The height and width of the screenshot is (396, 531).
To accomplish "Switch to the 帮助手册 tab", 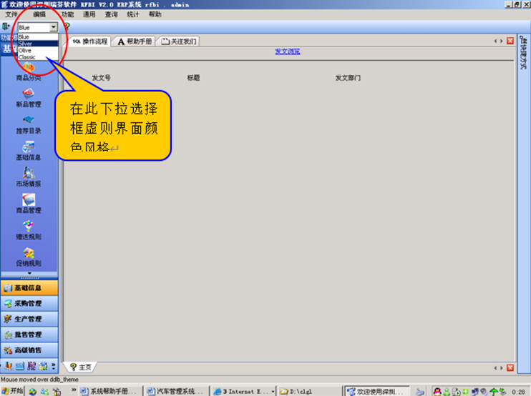I will point(135,41).
